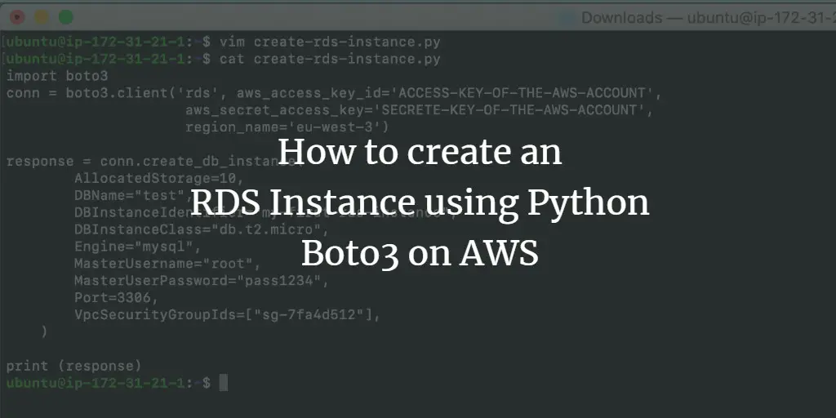Screen dimensions: 836x418
Task: Click the yellow minimize window button
Action: pyautogui.click(x=42, y=18)
